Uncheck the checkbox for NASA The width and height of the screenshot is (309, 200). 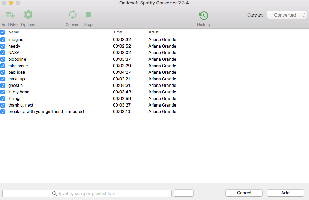click(x=3, y=53)
